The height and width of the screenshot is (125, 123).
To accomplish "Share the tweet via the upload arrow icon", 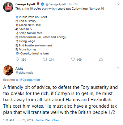I will tap(101, 59).
